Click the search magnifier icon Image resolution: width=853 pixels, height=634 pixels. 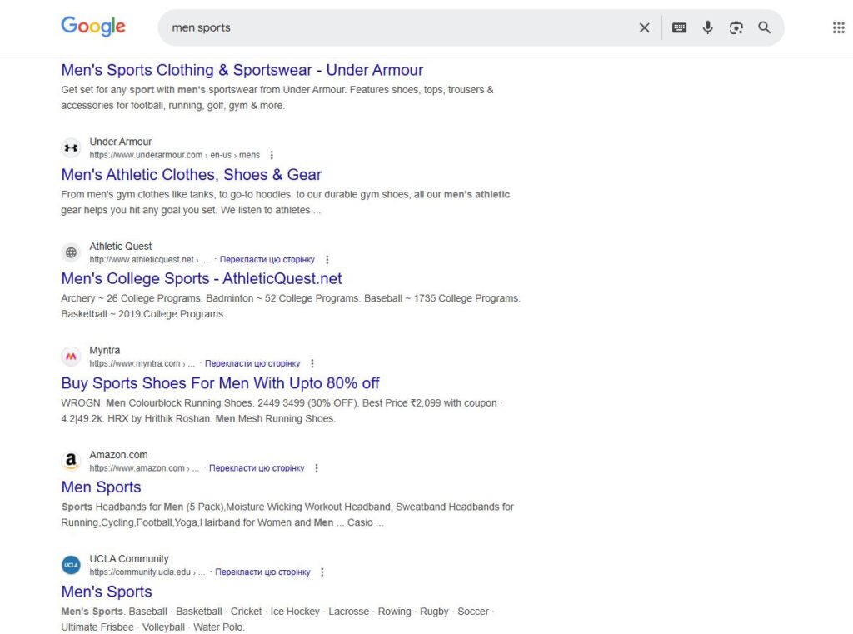pos(764,27)
